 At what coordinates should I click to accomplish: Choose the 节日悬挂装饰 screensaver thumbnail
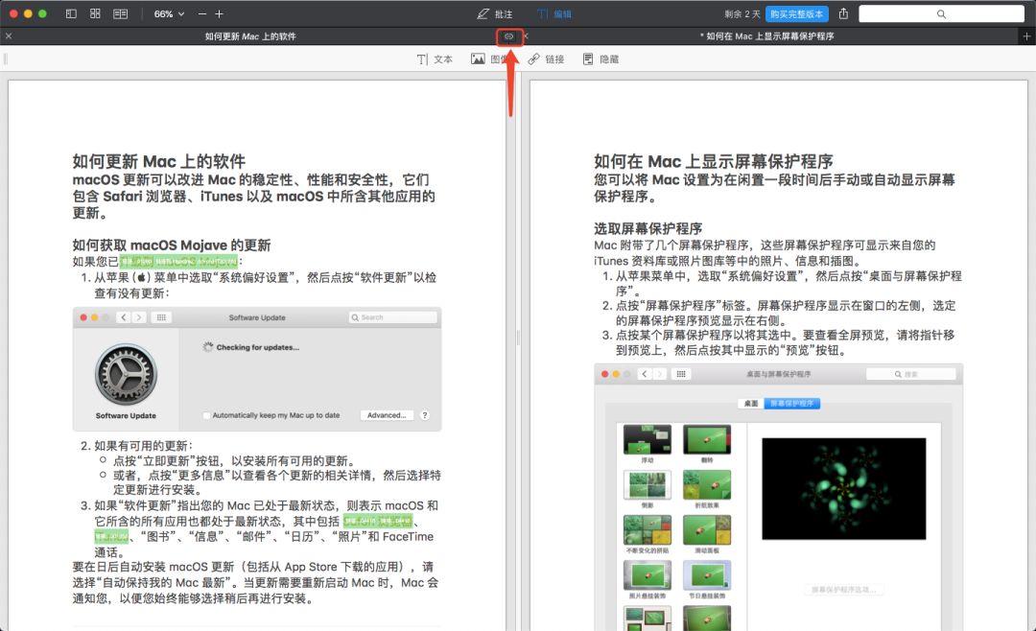(x=707, y=575)
